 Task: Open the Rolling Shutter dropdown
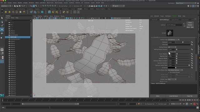[172, 47]
